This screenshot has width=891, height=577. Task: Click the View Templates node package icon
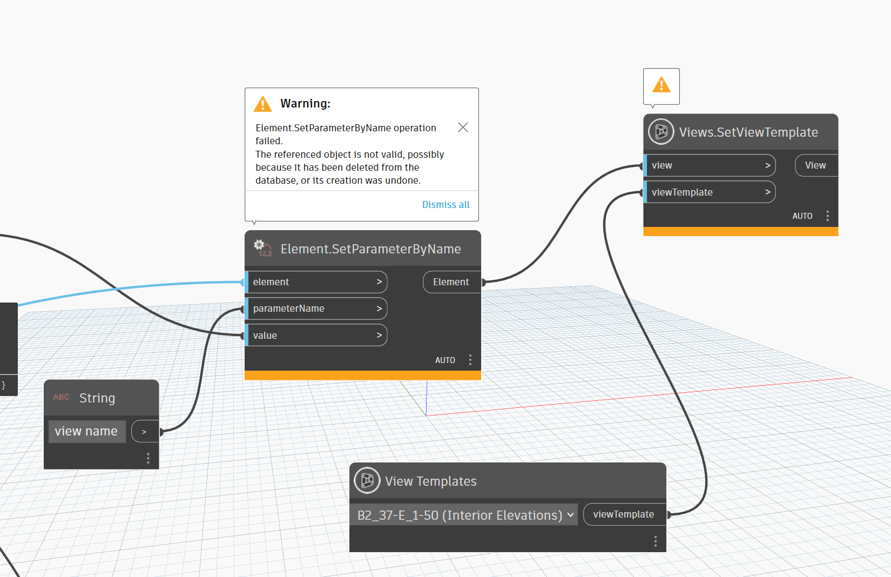pos(367,480)
